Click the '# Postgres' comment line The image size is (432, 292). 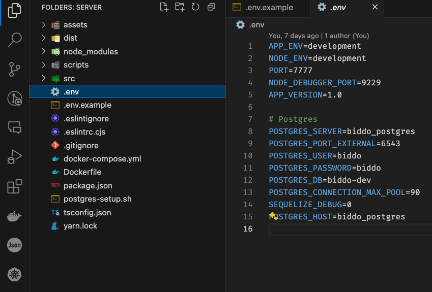pyautogui.click(x=293, y=119)
